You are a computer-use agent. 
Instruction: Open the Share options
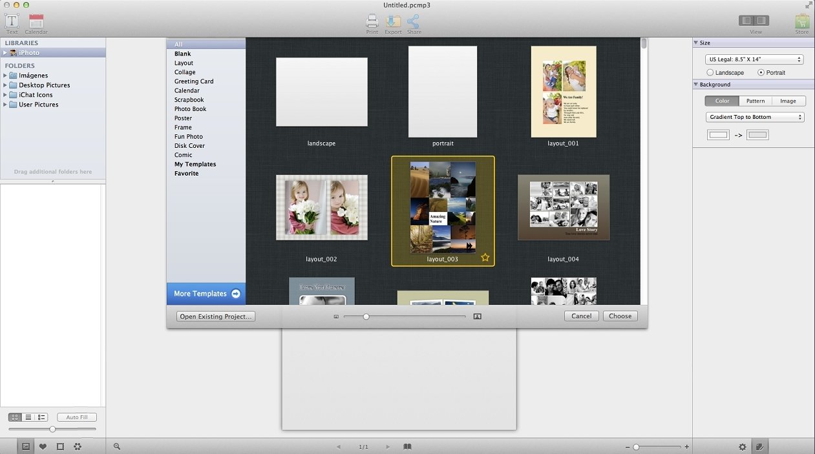[414, 21]
